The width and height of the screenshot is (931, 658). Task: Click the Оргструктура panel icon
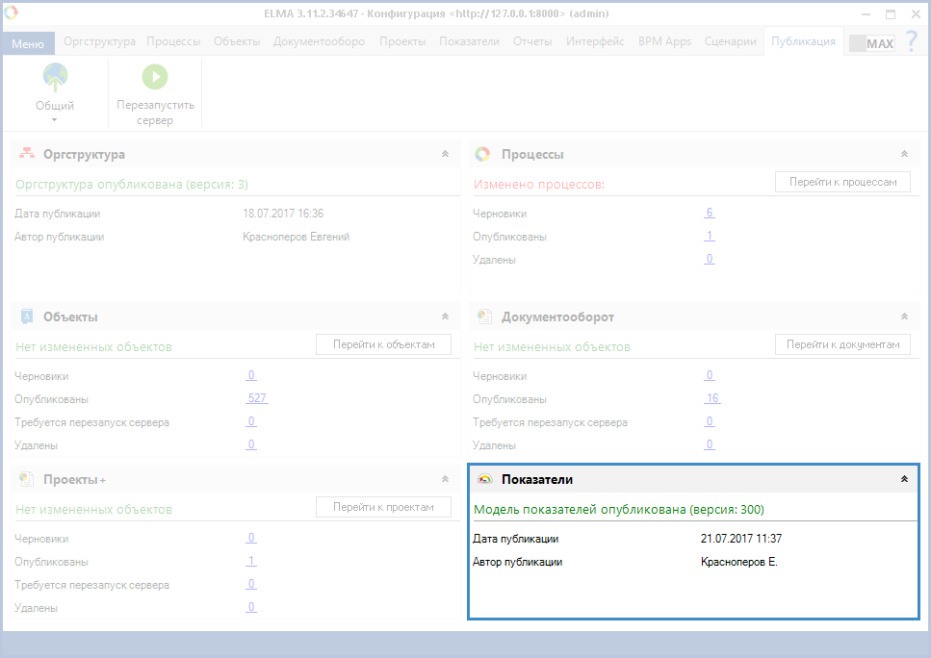coord(27,154)
